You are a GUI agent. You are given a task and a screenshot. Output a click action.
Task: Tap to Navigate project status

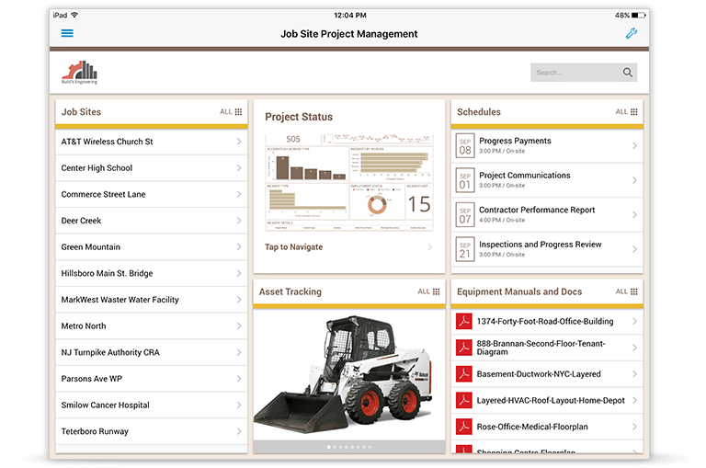click(x=294, y=247)
